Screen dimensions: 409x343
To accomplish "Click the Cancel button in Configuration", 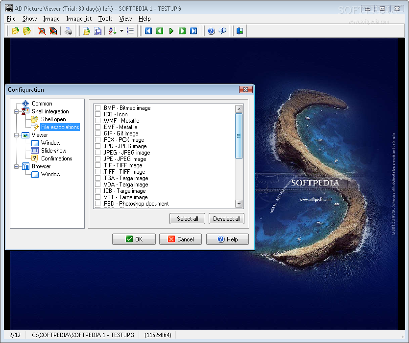I will (x=181, y=239).
